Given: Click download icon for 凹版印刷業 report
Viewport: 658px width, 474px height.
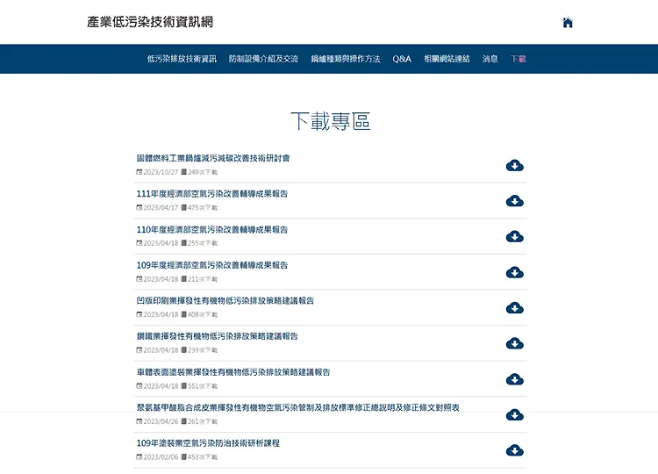Looking at the screenshot, I should [x=515, y=308].
